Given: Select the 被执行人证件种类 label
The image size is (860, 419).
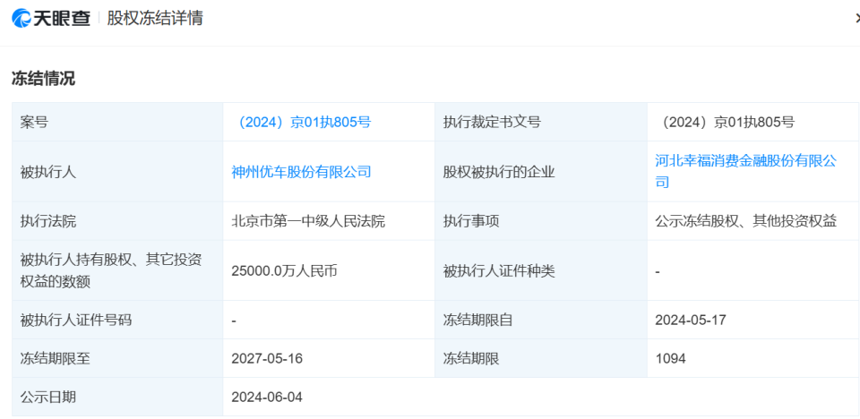Looking at the screenshot, I should click(x=499, y=271).
